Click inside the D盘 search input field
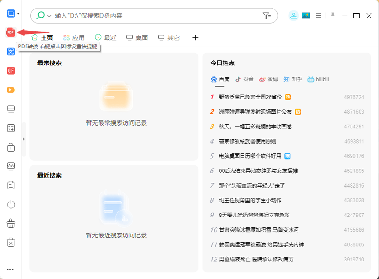 (x=142, y=16)
